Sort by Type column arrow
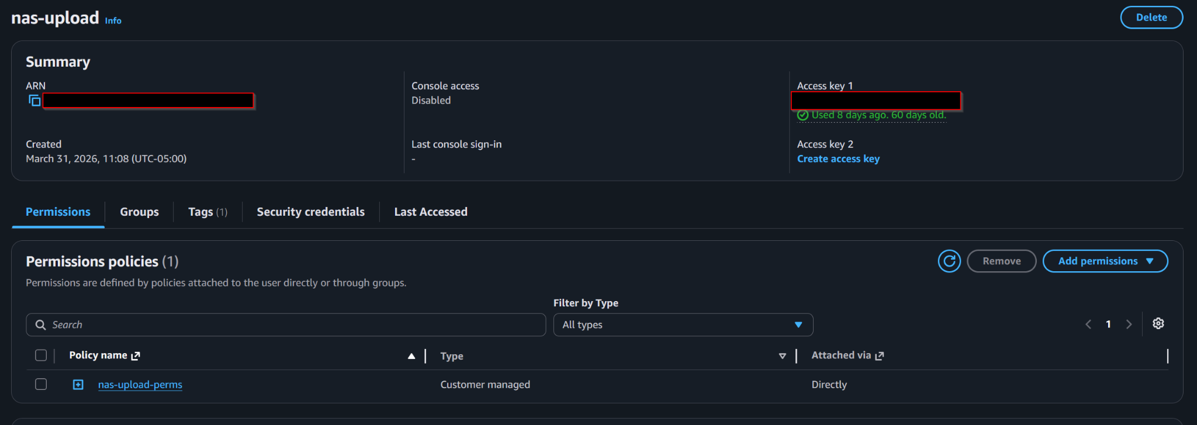Viewport: 1197px width, 425px height. (782, 356)
